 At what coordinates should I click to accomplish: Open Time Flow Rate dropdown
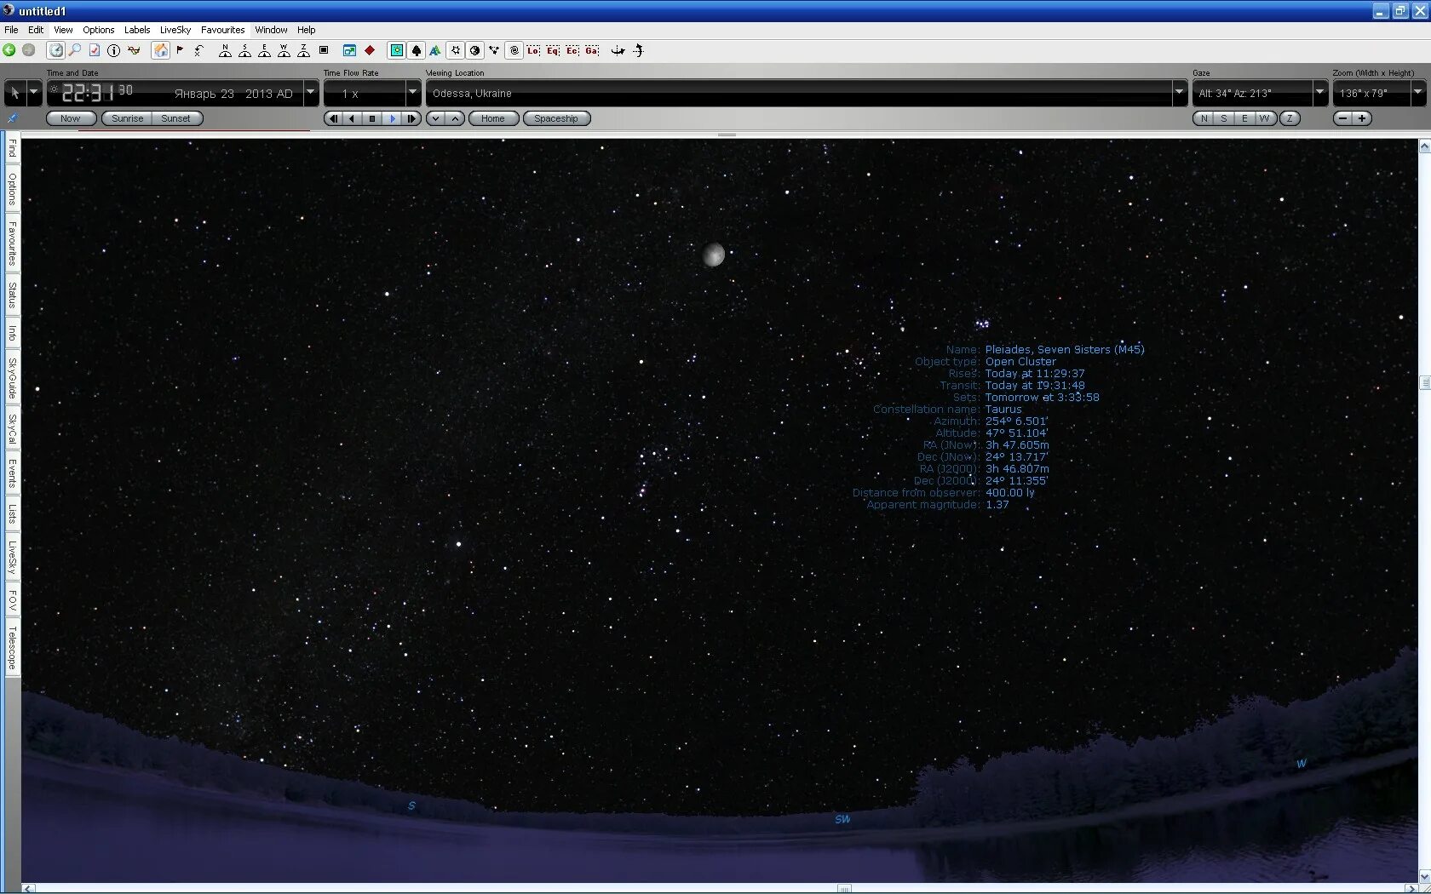click(413, 93)
